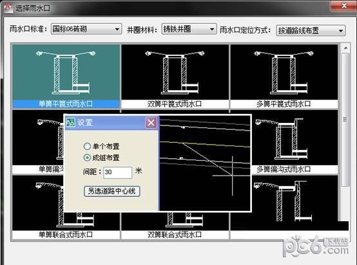Click the 另选道路中心线 button
Screen dimensions: 357x265
111,191
